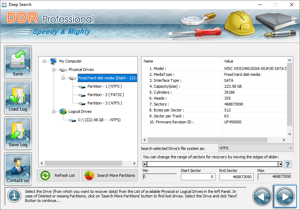Go back with the Previous arrow button
Screen dimensions: 300x210
(x=262, y=196)
